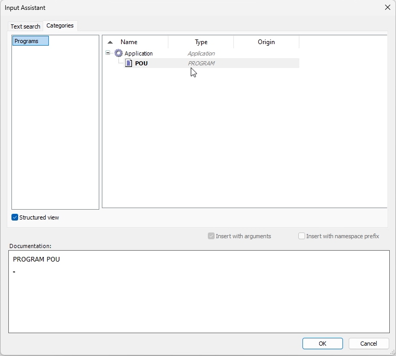Switch to the Text search tab
The image size is (396, 356).
[25, 26]
